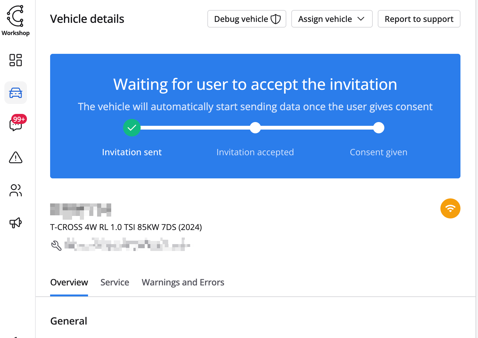Screen dimensions: 478x338
Task: Open the warning triangle alerts page
Action: pyautogui.click(x=15, y=157)
